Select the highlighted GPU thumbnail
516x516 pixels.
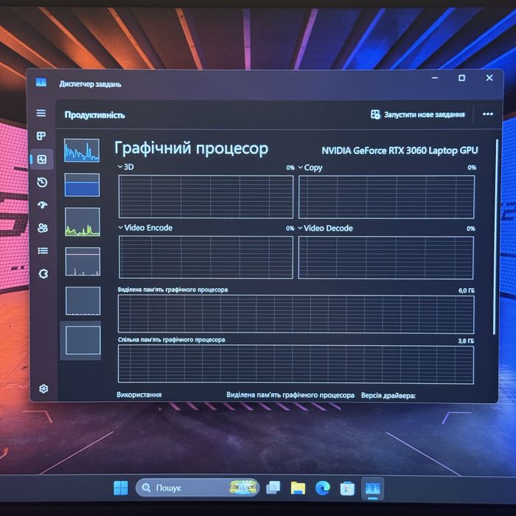pos(83,341)
